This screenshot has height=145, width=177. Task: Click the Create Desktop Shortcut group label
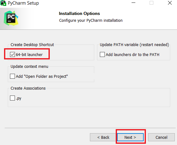tap(32, 45)
